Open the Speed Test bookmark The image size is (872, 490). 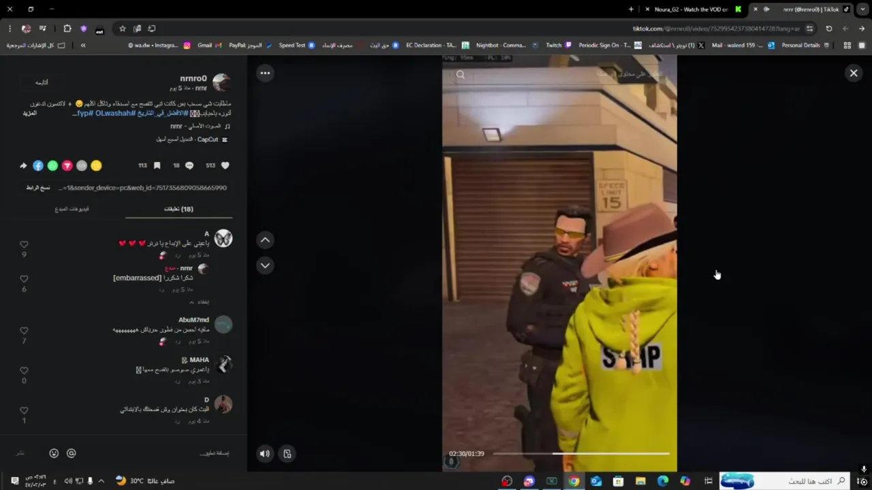pos(297,45)
